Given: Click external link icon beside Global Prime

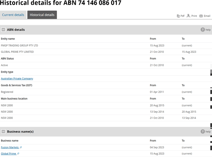Looking at the screenshot, I should (x=18, y=154).
